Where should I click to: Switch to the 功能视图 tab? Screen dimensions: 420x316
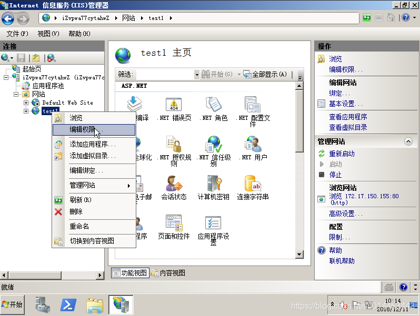tap(130, 273)
